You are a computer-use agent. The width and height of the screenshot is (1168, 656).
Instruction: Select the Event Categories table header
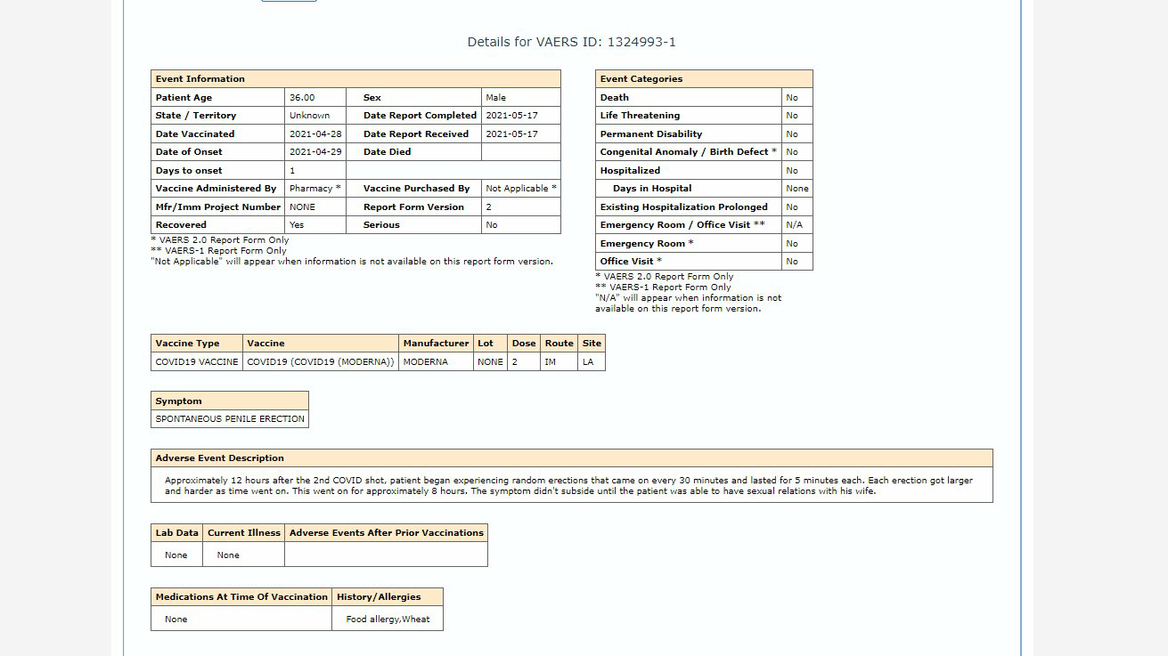[704, 79]
